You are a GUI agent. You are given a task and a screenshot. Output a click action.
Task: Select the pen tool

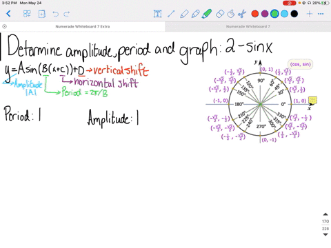point(184,14)
